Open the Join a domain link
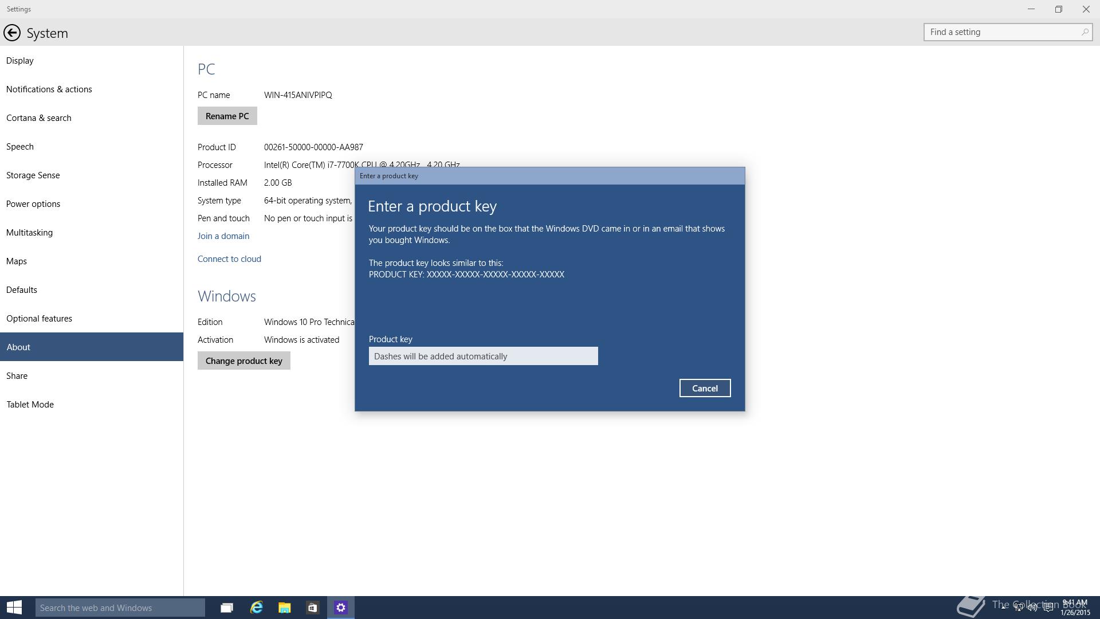This screenshot has height=619, width=1100. (x=223, y=236)
